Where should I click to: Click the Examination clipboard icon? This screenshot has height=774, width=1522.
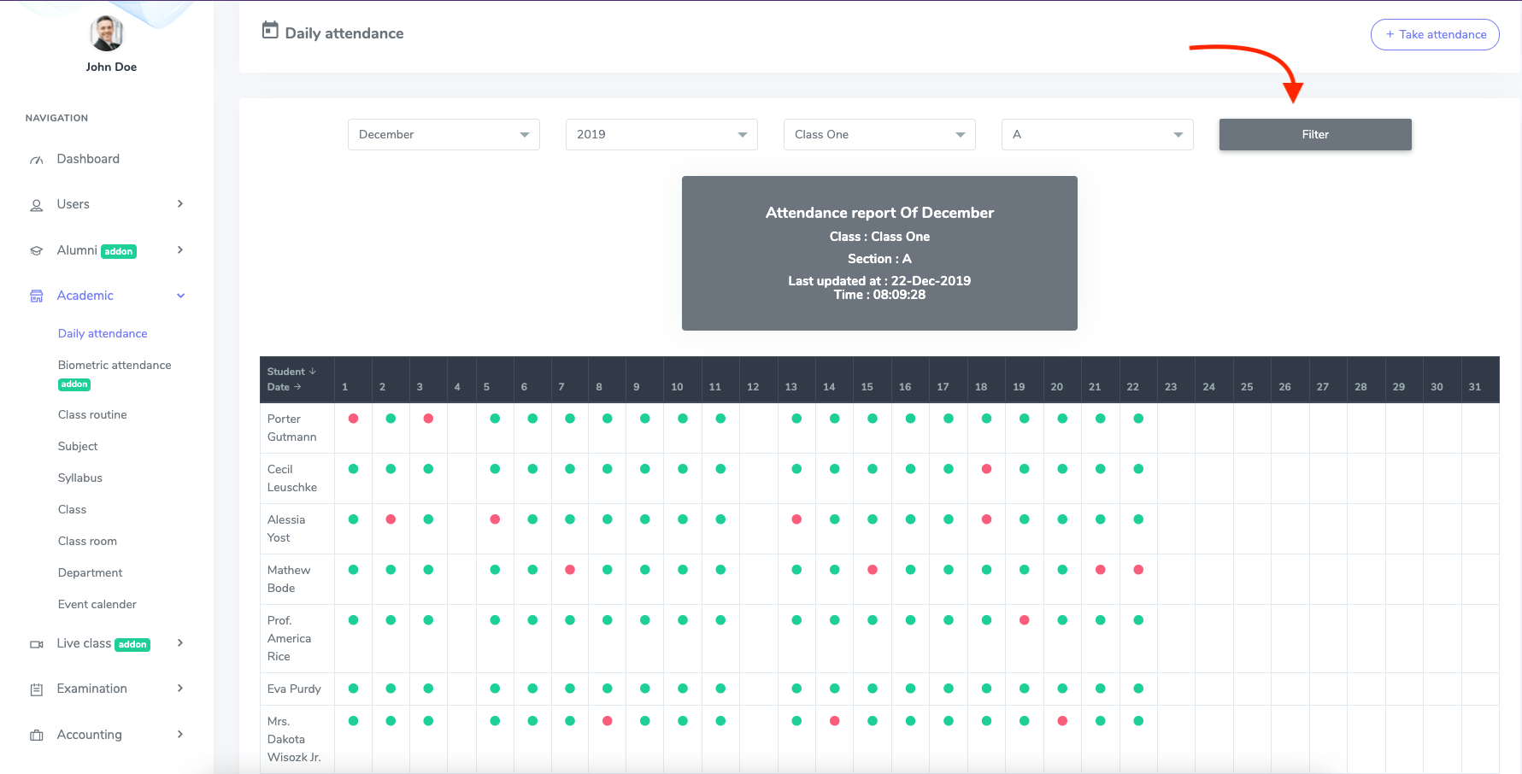click(x=36, y=689)
